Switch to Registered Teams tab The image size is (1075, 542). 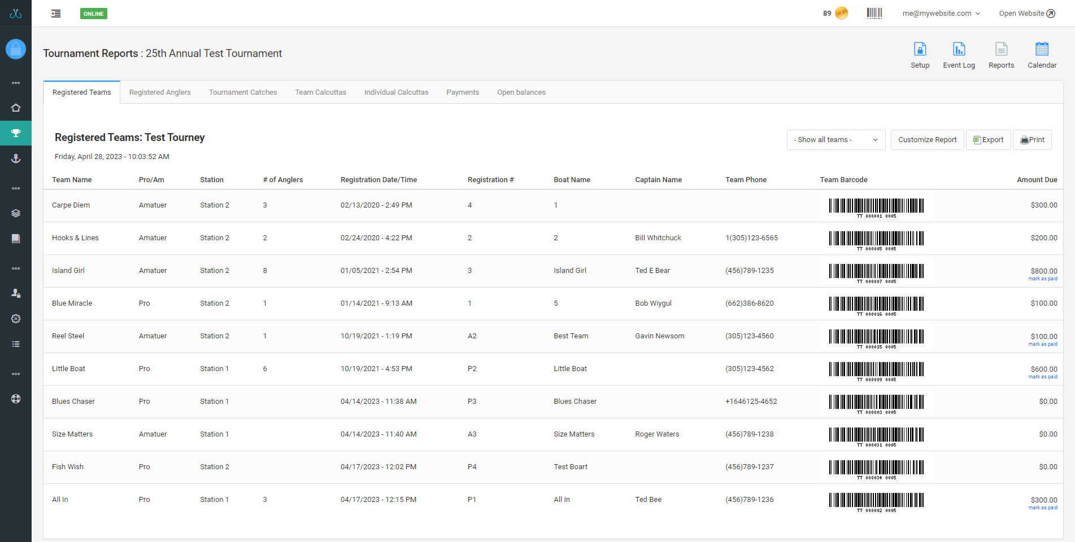82,92
